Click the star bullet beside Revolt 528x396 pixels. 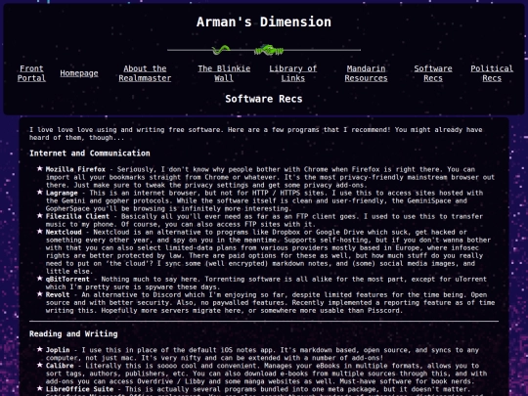40,294
